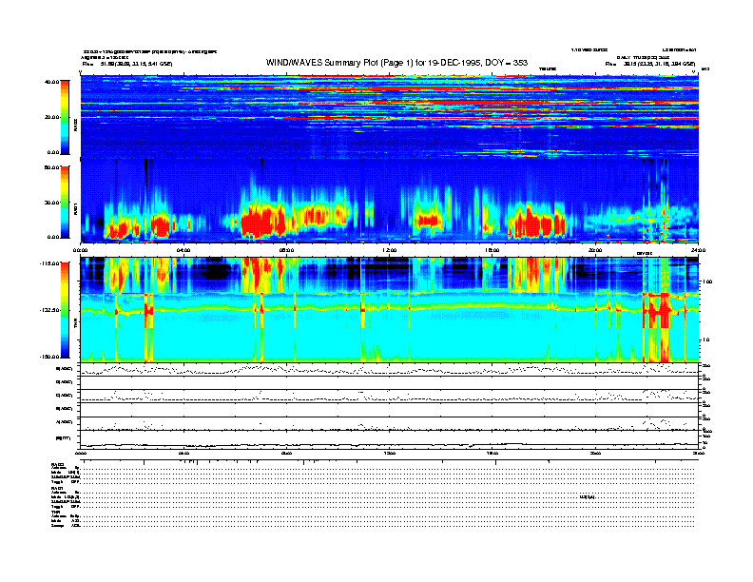Image resolution: width=753 pixels, height=582 pixels.
Task: Click the topmost dotted line plot panel
Action: click(390, 369)
